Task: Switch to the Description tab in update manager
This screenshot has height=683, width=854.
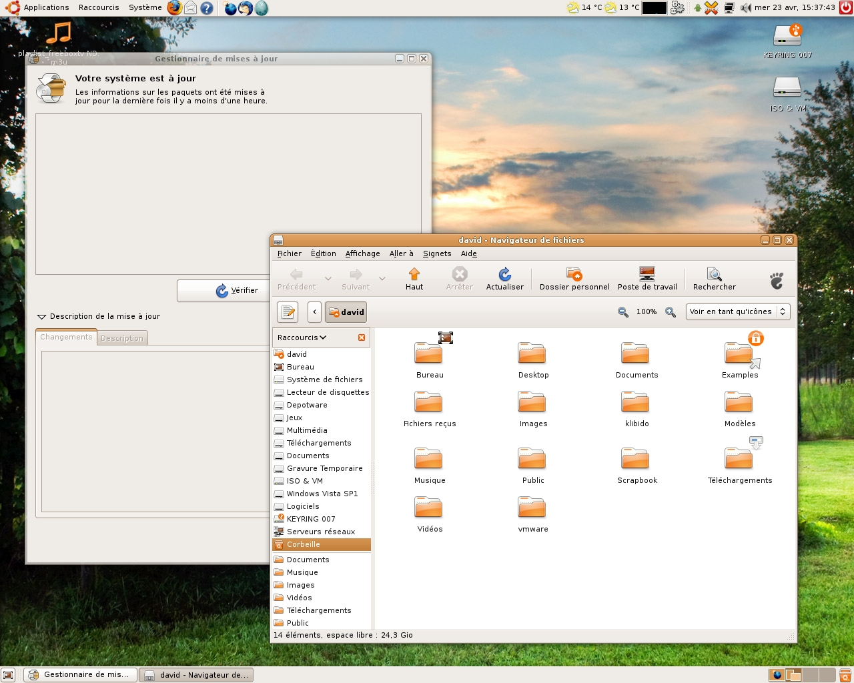Action: pyautogui.click(x=122, y=338)
